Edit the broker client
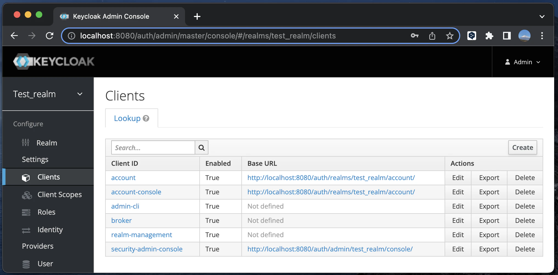 tap(458, 221)
